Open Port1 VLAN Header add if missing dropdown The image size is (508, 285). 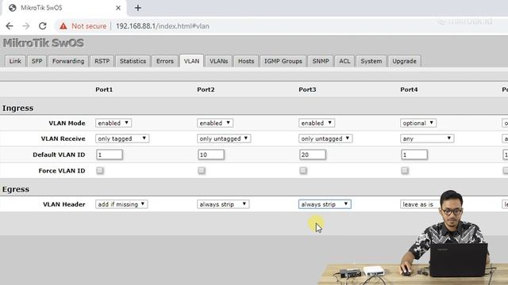coord(121,204)
